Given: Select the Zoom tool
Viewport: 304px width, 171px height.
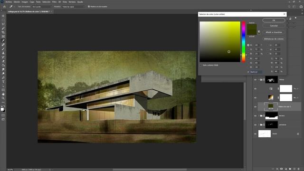Looking at the screenshot, I should click(x=3, y=98).
